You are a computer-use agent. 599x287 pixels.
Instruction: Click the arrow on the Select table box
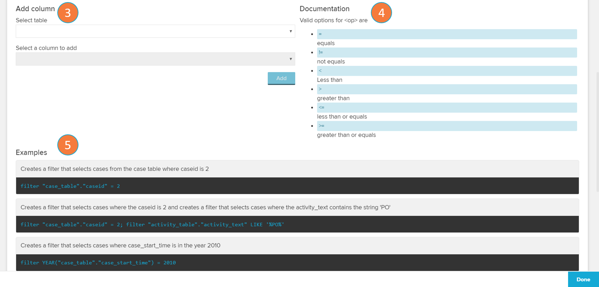click(291, 31)
